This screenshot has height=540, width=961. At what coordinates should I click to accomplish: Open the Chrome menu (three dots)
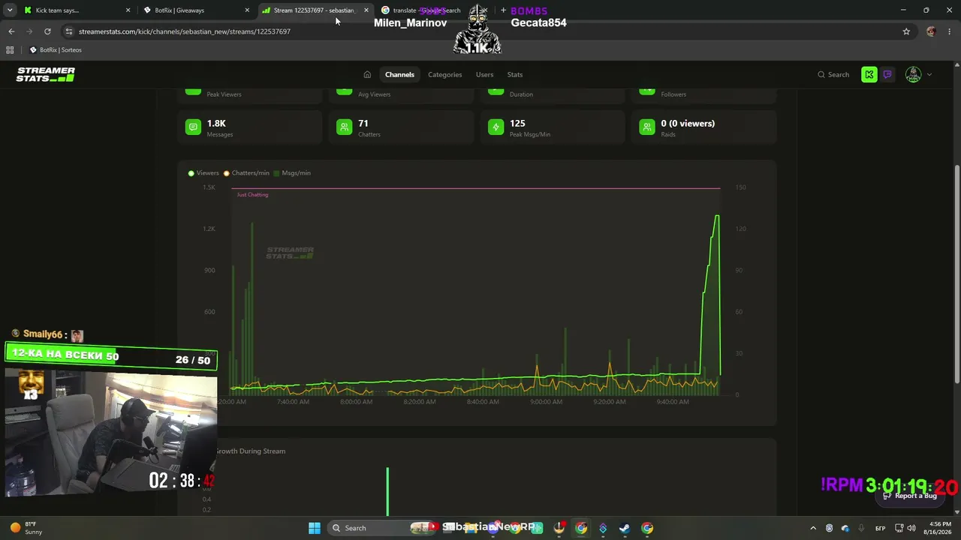tap(950, 31)
